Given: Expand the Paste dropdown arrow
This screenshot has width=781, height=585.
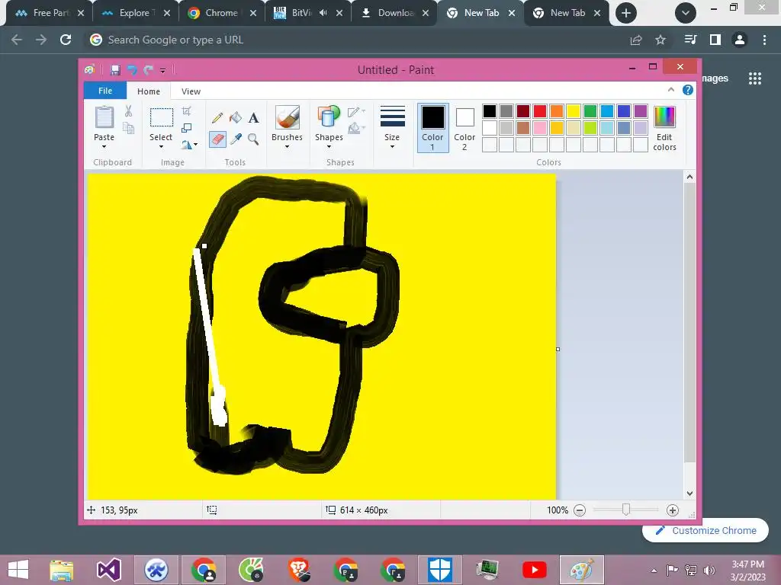Looking at the screenshot, I should click(104, 147).
